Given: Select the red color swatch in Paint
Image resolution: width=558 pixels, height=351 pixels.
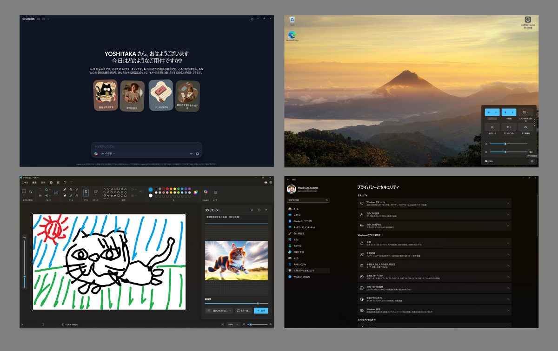Looking at the screenshot, I should (x=167, y=189).
